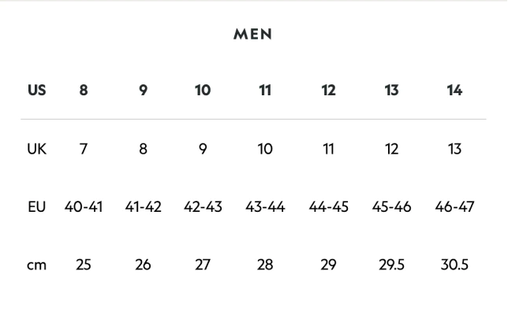Click US size 12 in header row
This screenshot has height=315, width=508.
point(328,91)
